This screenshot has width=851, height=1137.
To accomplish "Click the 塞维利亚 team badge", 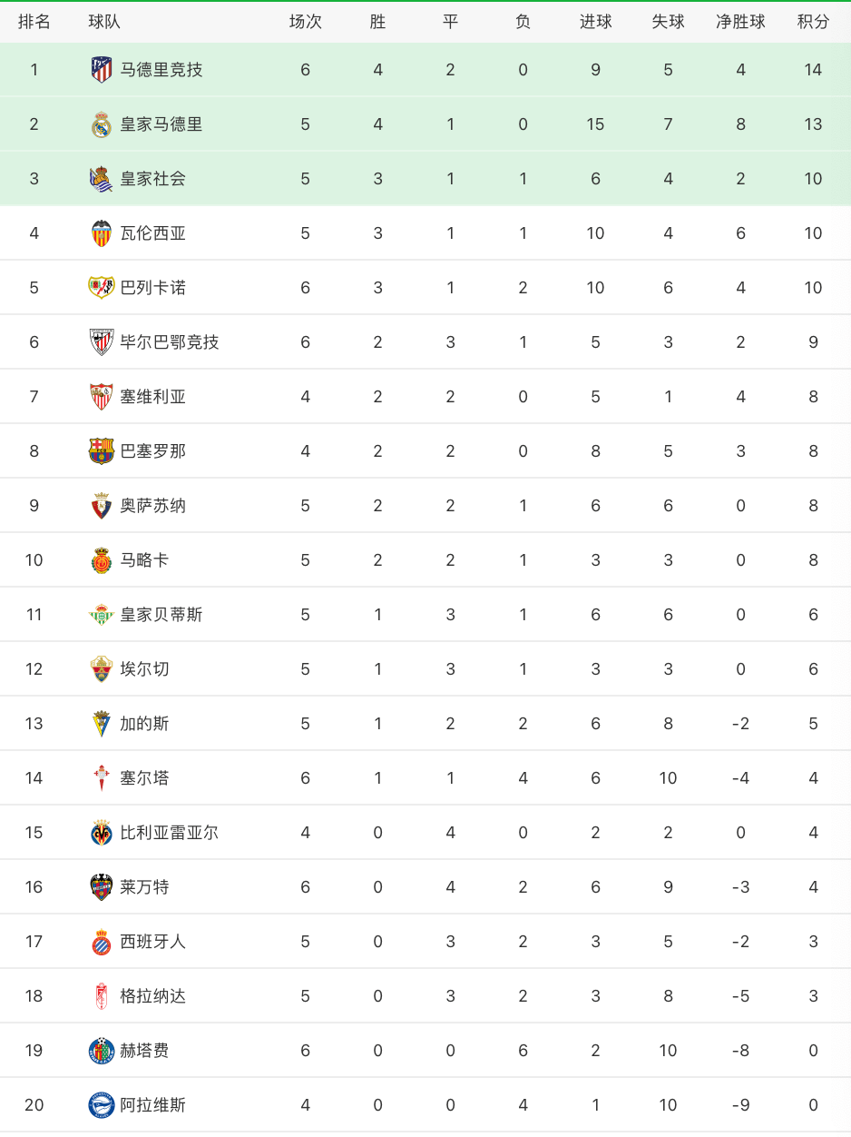I will (102, 397).
